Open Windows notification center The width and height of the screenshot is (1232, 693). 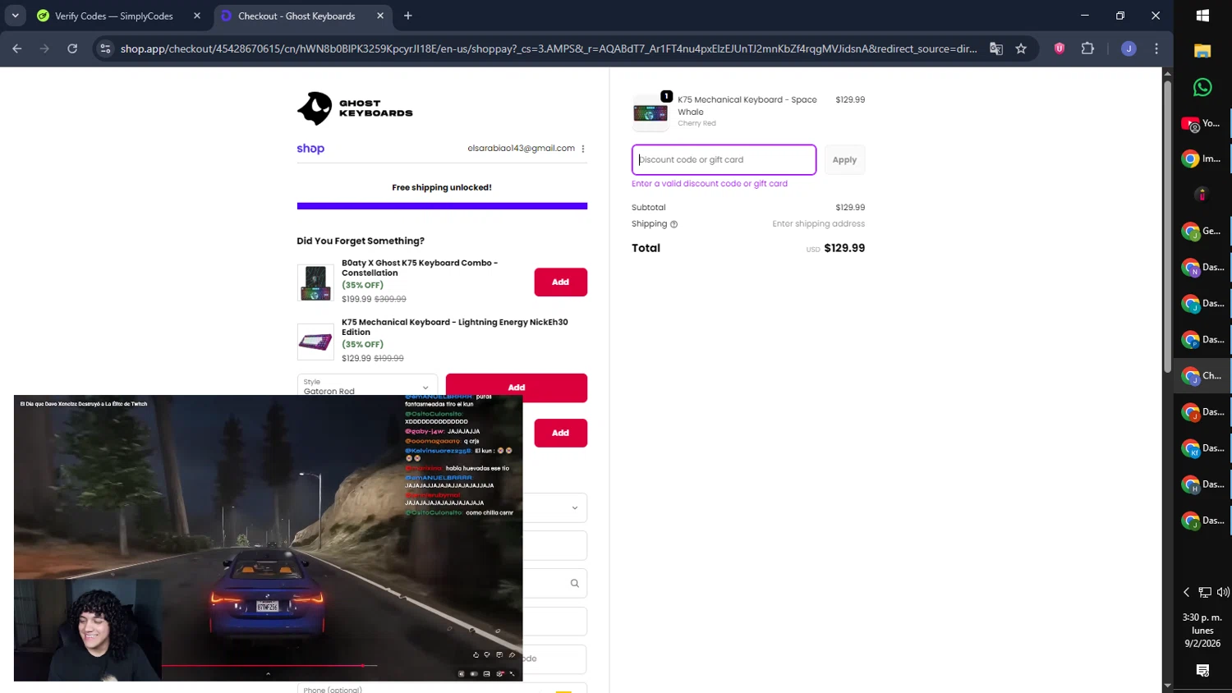pyautogui.click(x=1202, y=671)
